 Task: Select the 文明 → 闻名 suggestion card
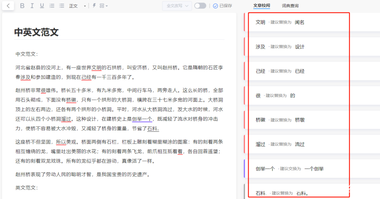click(312, 22)
